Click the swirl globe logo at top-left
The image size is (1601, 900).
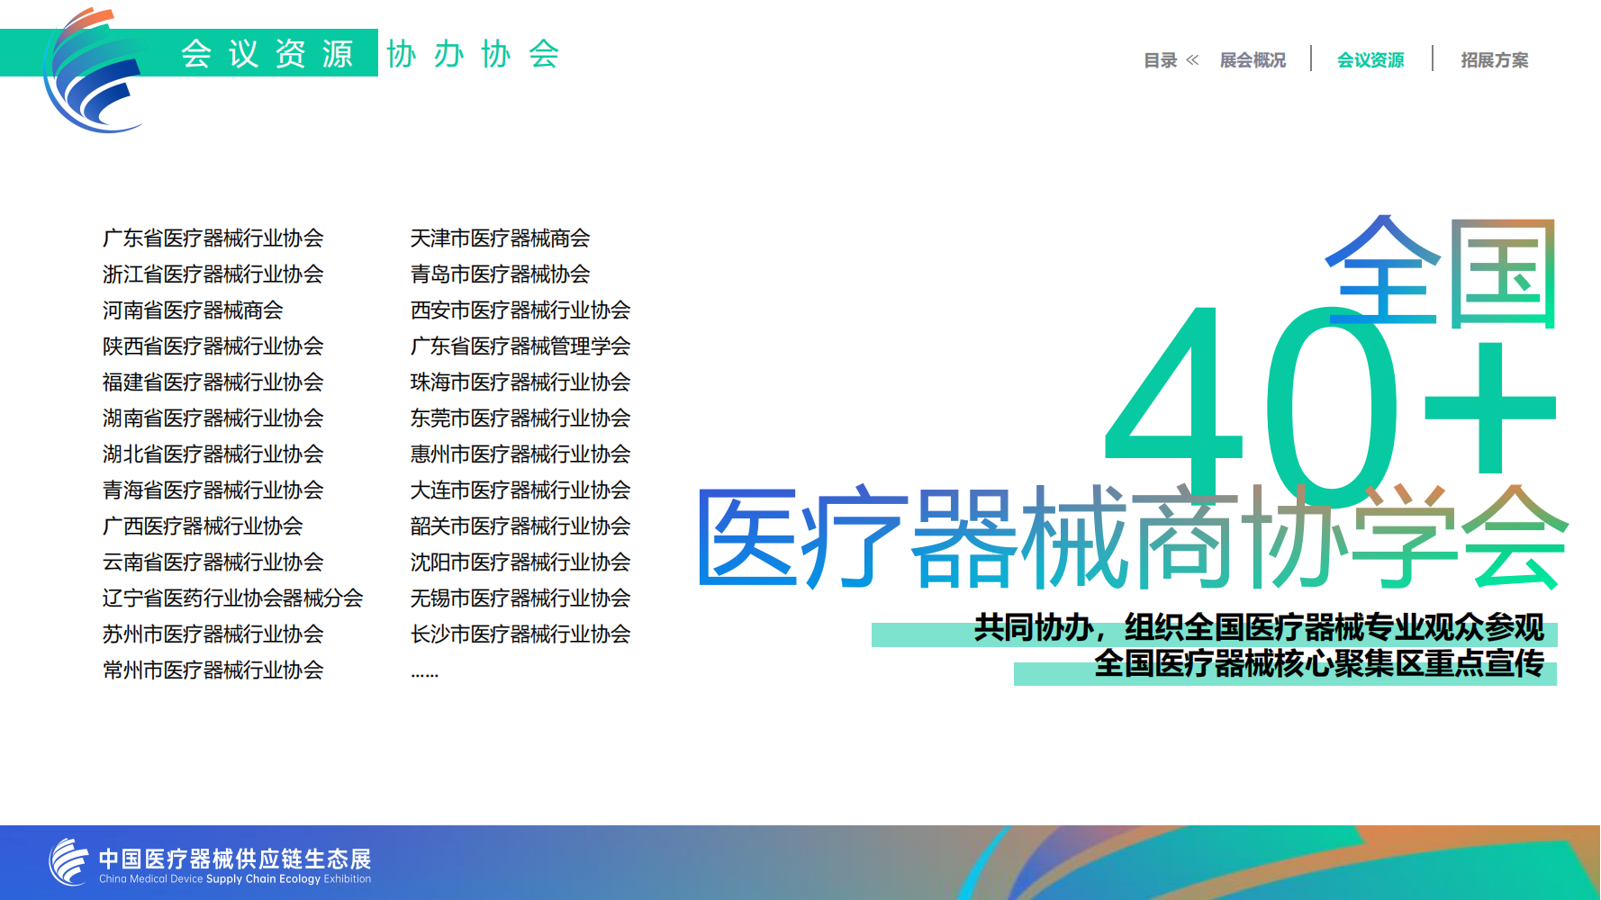point(90,72)
